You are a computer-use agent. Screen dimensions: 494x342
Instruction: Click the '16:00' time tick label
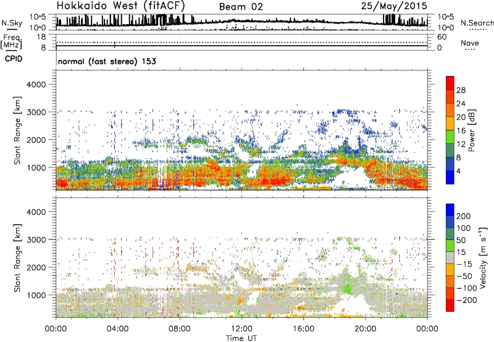pos(303,329)
